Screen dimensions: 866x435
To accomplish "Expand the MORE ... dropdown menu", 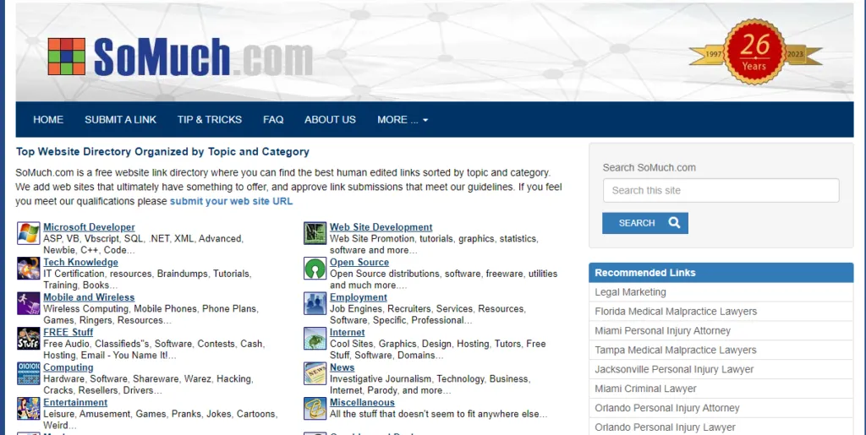I will coord(403,120).
